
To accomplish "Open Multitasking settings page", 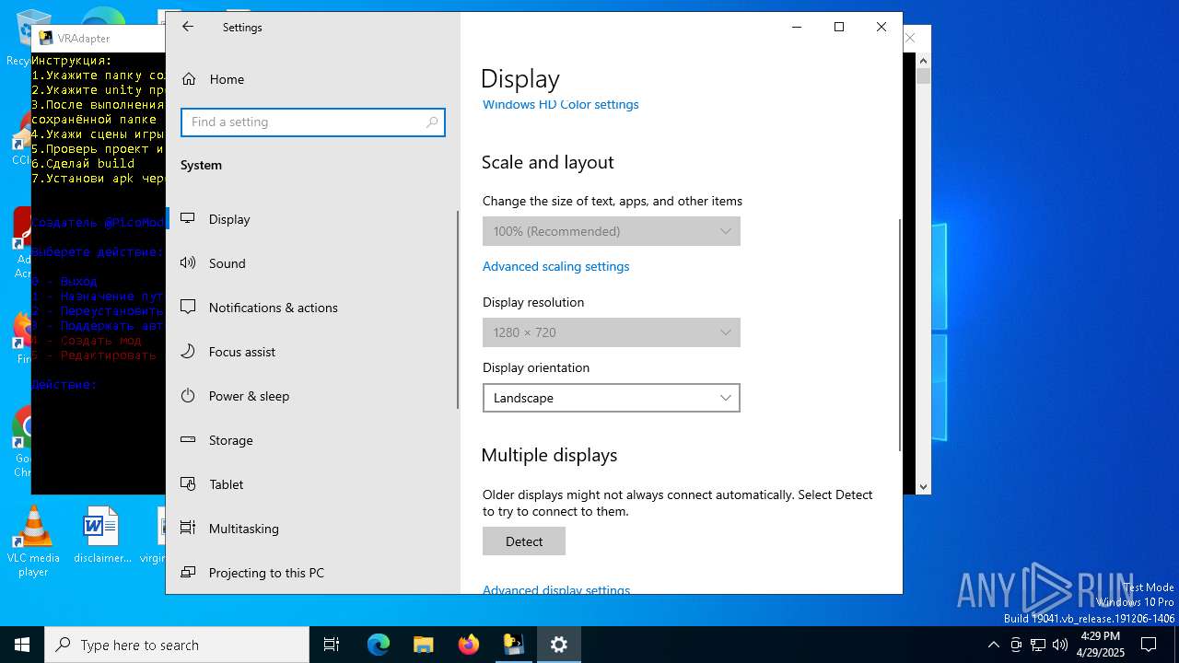I will [312, 529].
